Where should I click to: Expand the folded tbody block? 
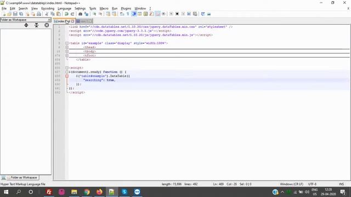tap(67, 51)
